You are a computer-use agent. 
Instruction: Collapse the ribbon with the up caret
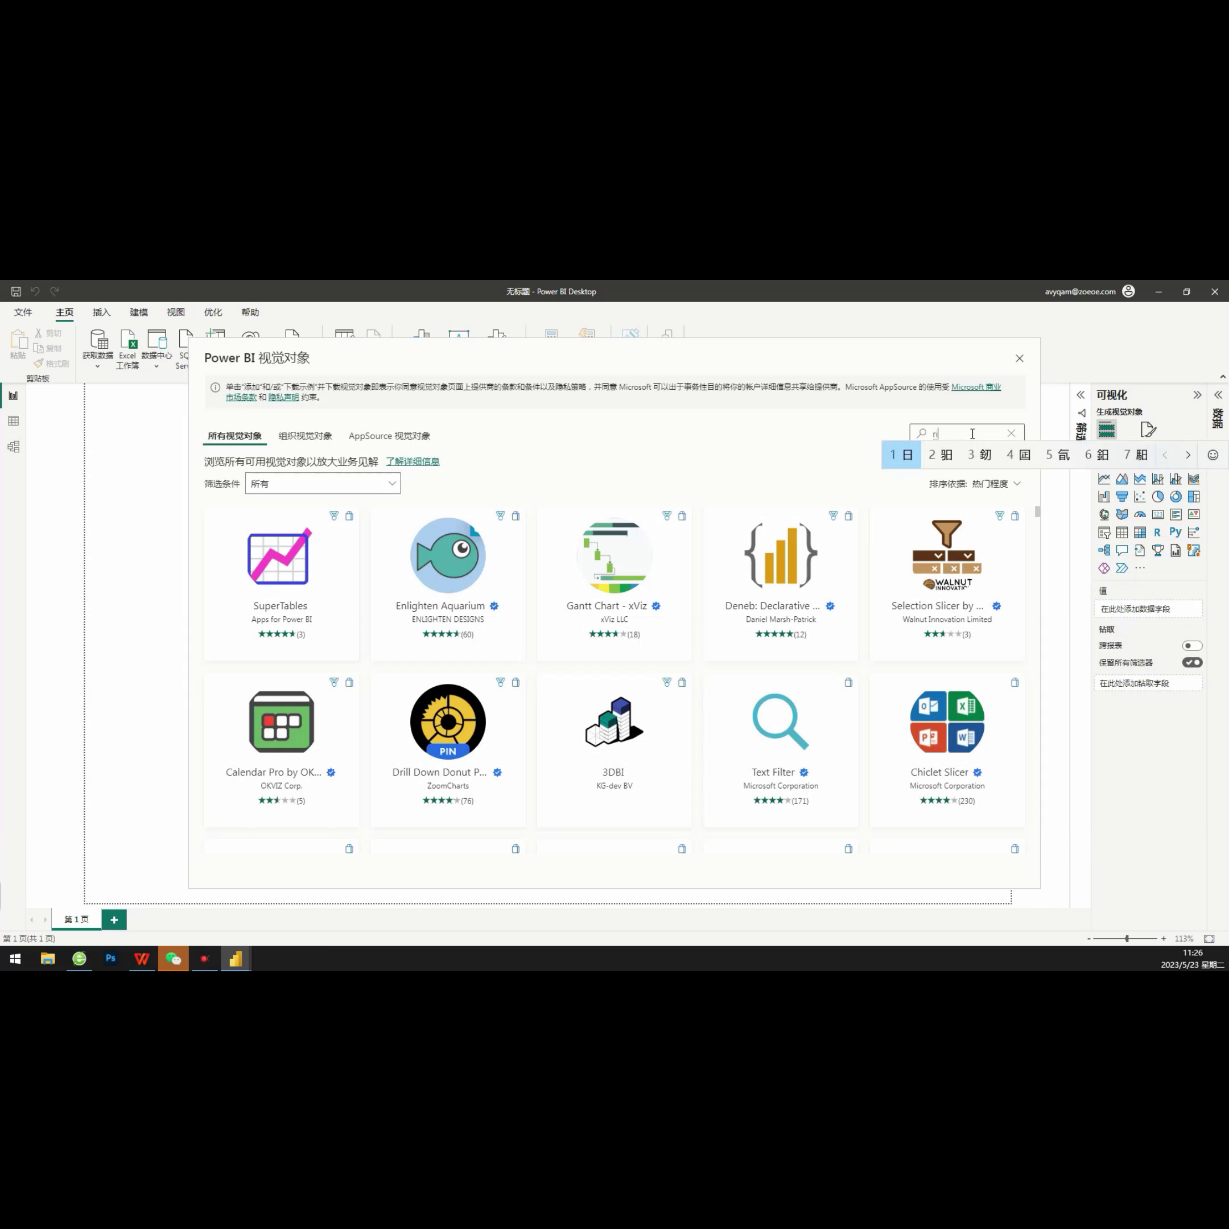tap(1223, 377)
